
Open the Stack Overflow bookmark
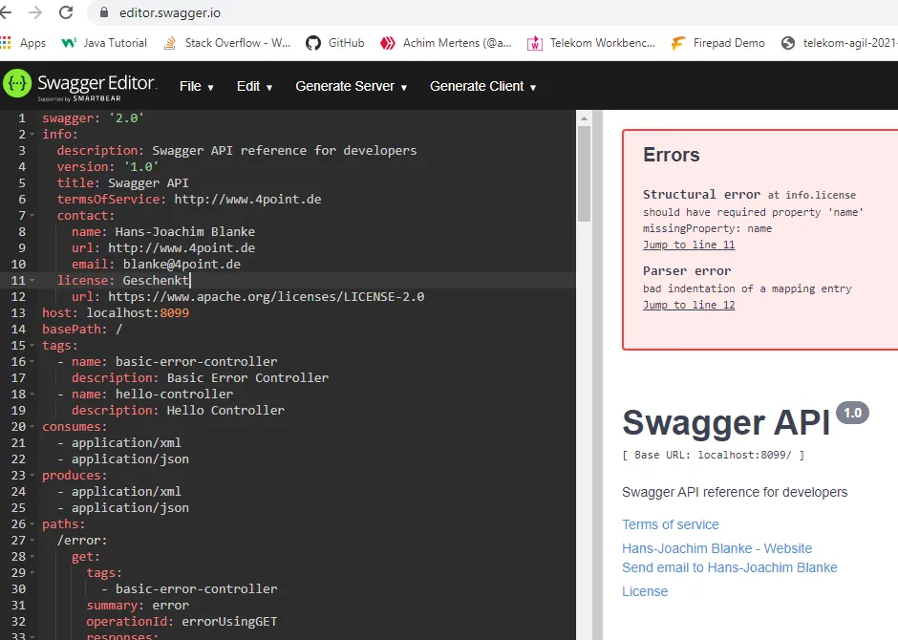pos(226,43)
